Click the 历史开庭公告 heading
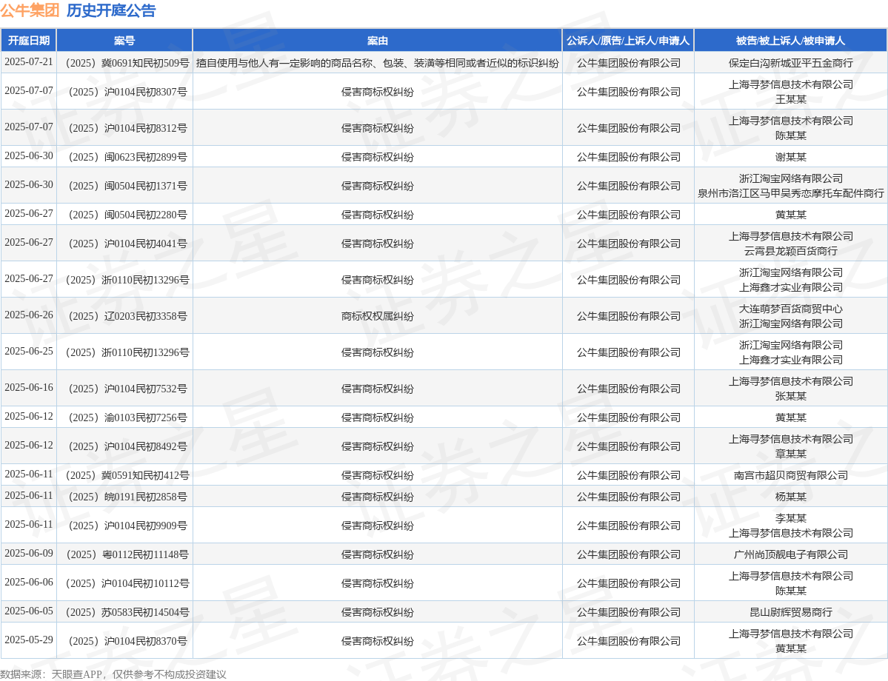Screen dimensions: 888x681 tap(111, 11)
